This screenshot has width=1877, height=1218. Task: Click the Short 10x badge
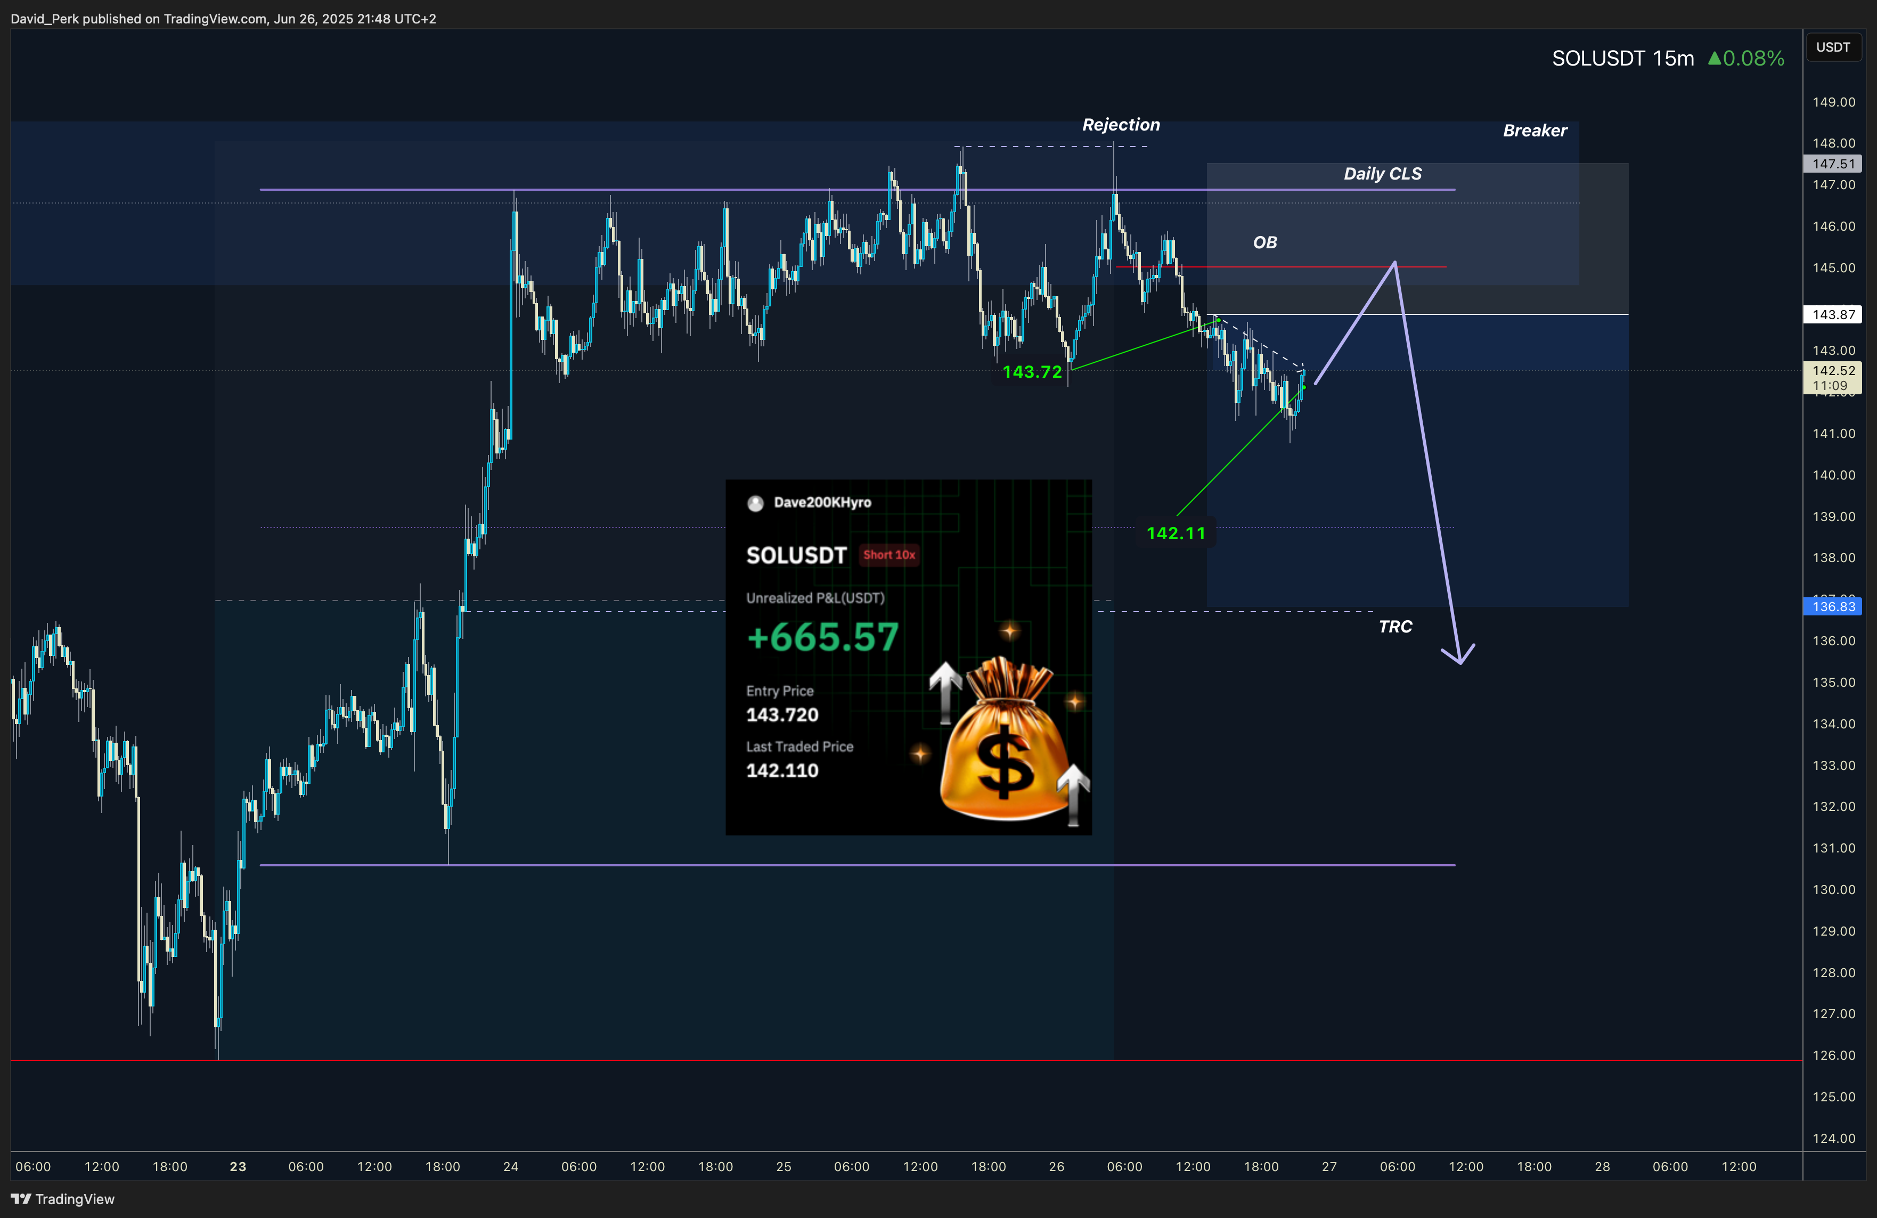tap(889, 555)
